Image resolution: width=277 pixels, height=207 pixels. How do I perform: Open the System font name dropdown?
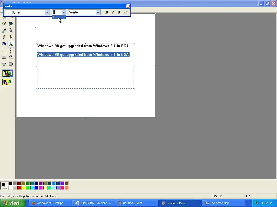47,12
